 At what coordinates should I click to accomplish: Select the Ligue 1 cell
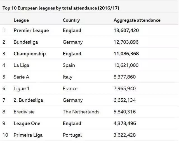click(x=21, y=89)
